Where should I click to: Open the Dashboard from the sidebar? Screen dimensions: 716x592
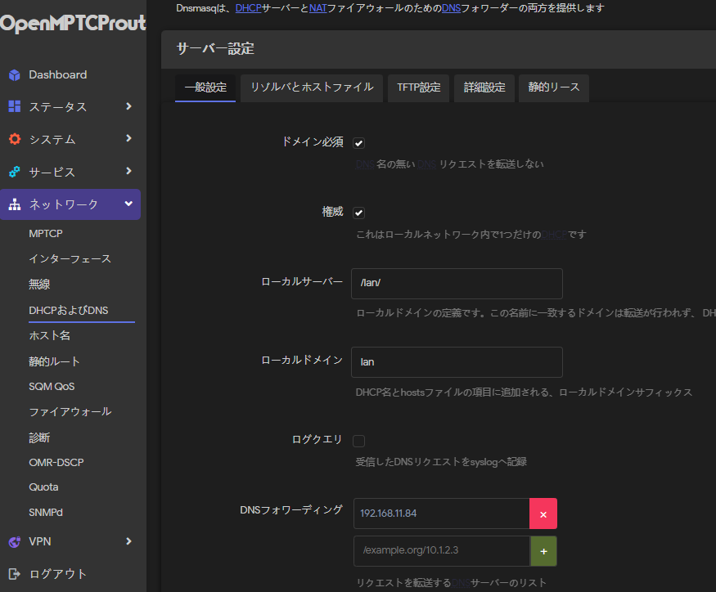pyautogui.click(x=16, y=74)
